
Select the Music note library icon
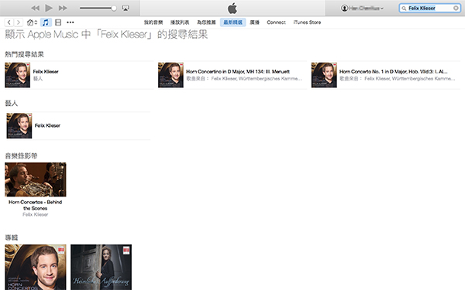click(46, 22)
